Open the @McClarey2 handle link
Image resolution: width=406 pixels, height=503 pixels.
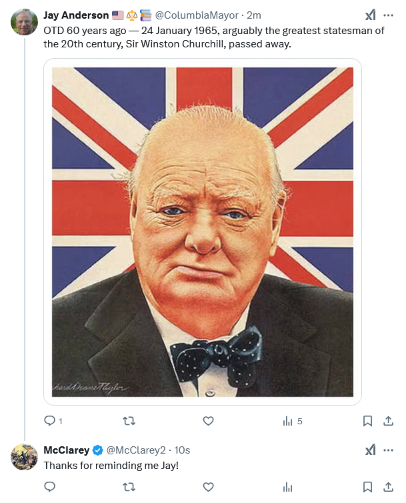tap(136, 450)
